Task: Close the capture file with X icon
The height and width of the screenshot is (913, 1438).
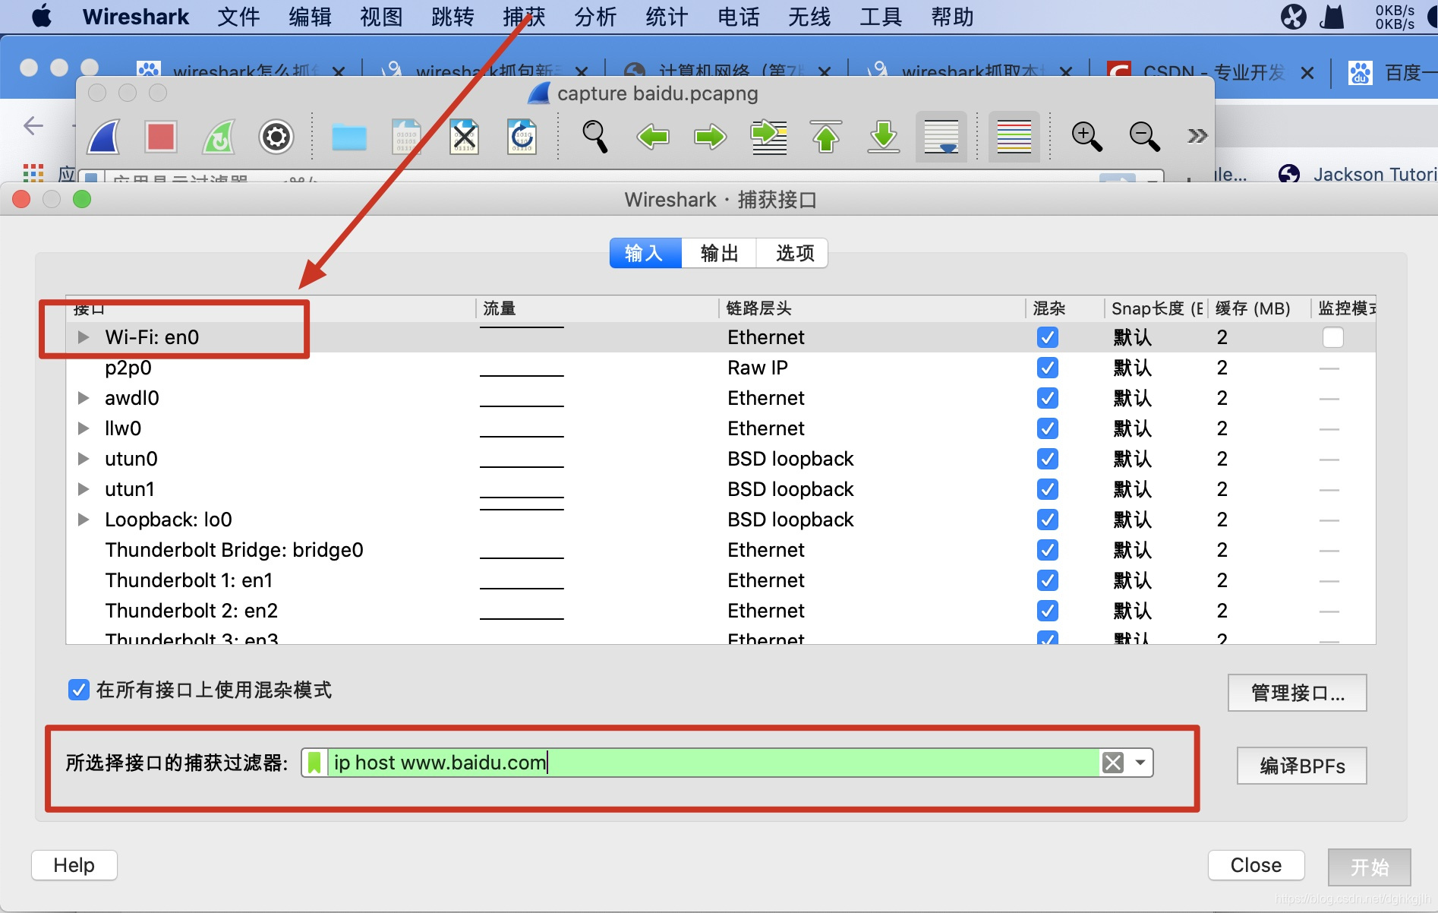Action: (x=465, y=137)
